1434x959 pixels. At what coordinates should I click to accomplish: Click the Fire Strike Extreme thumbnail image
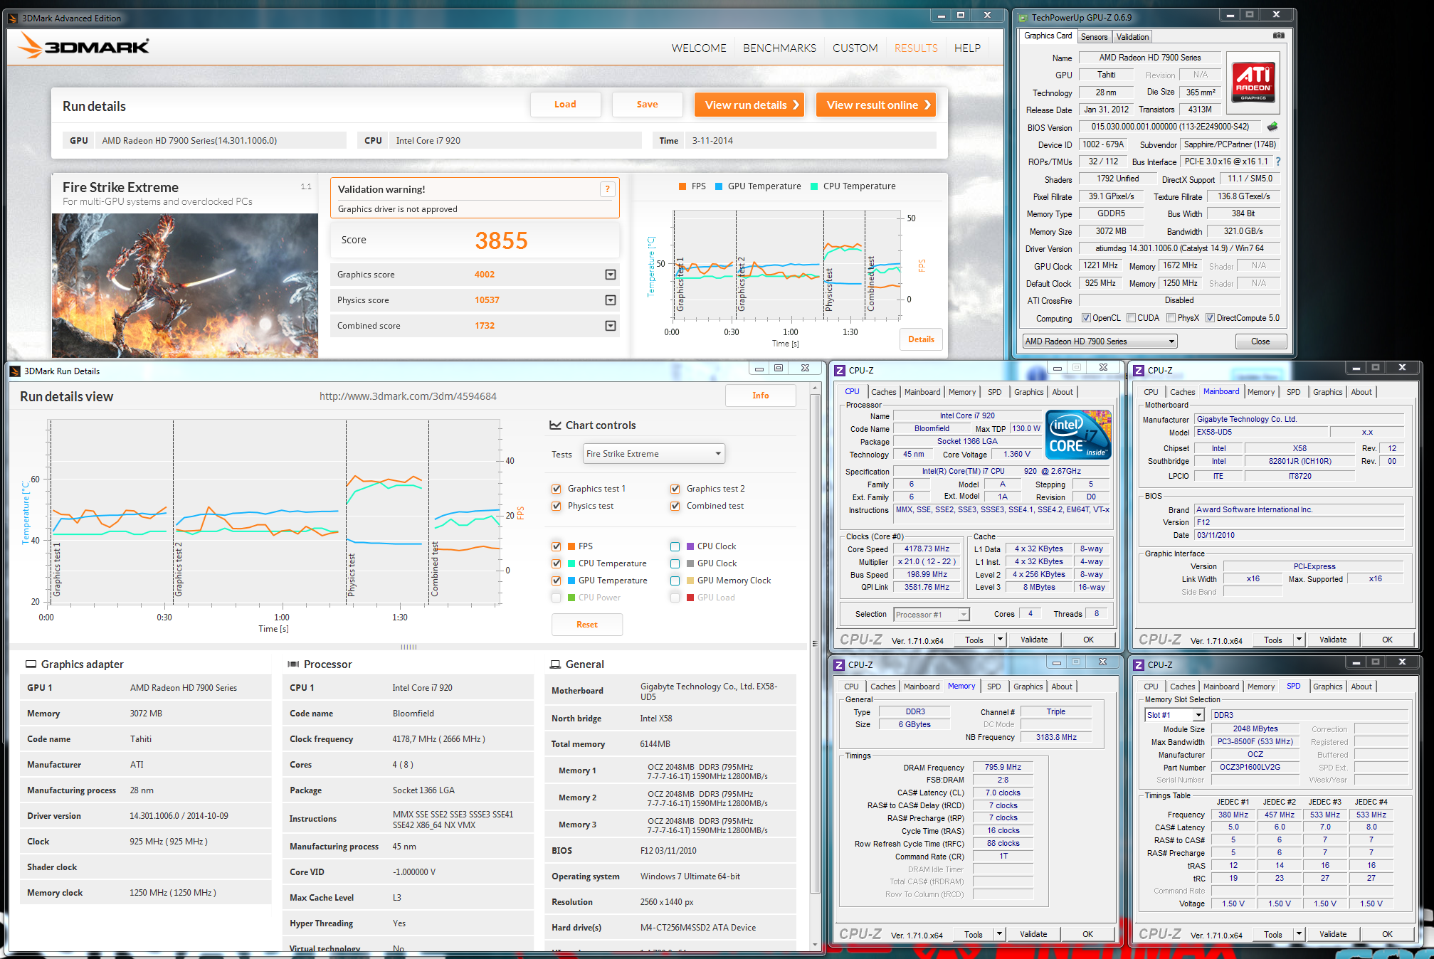[185, 285]
